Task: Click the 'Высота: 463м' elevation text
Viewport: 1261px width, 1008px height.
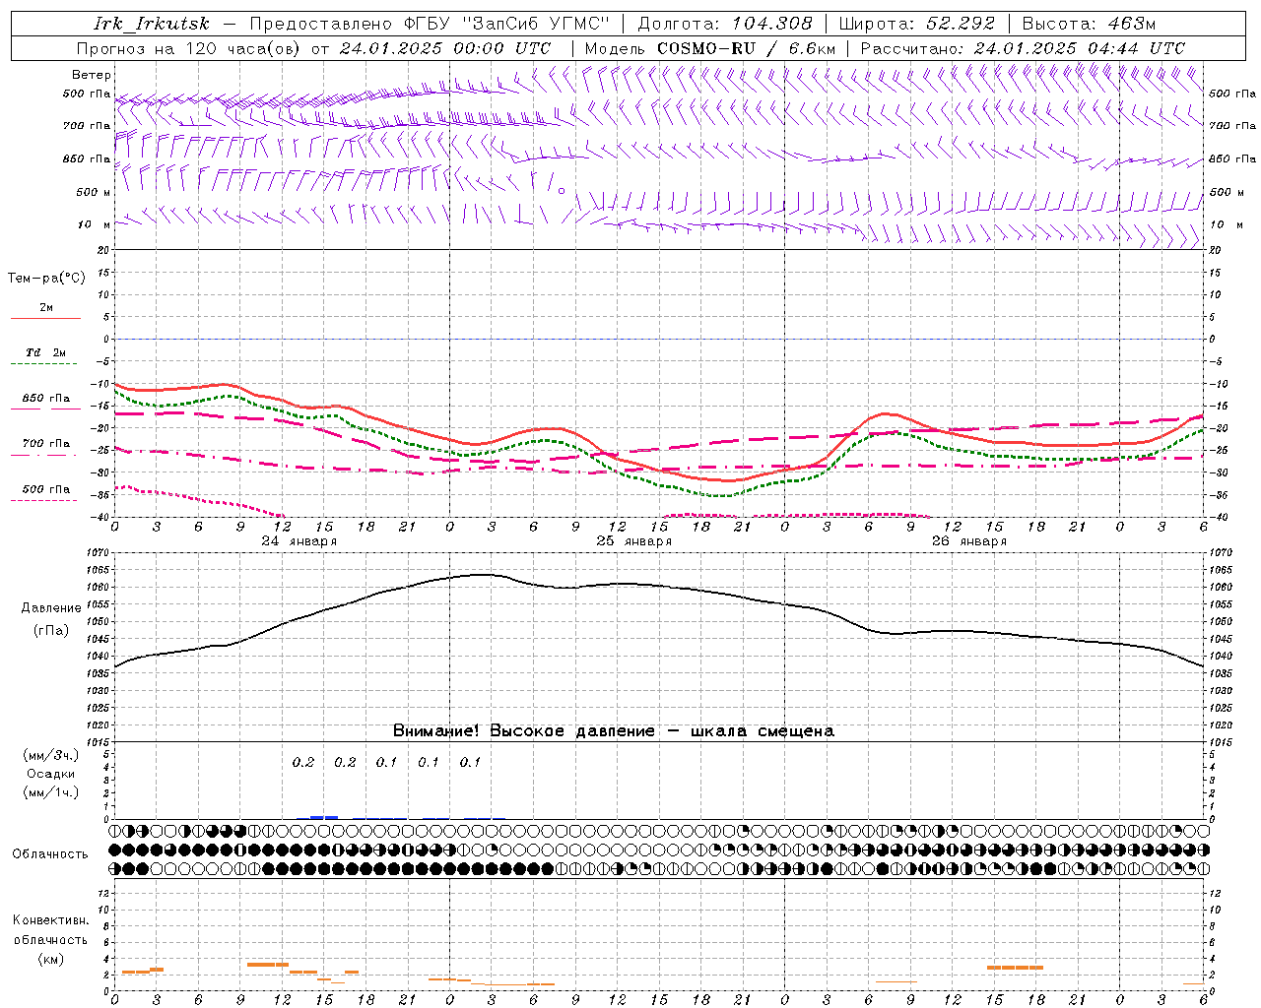Action: (1089, 24)
